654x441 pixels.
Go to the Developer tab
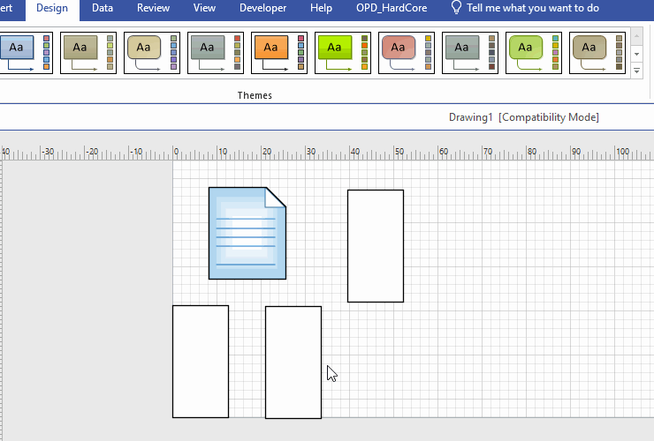pyautogui.click(x=262, y=8)
